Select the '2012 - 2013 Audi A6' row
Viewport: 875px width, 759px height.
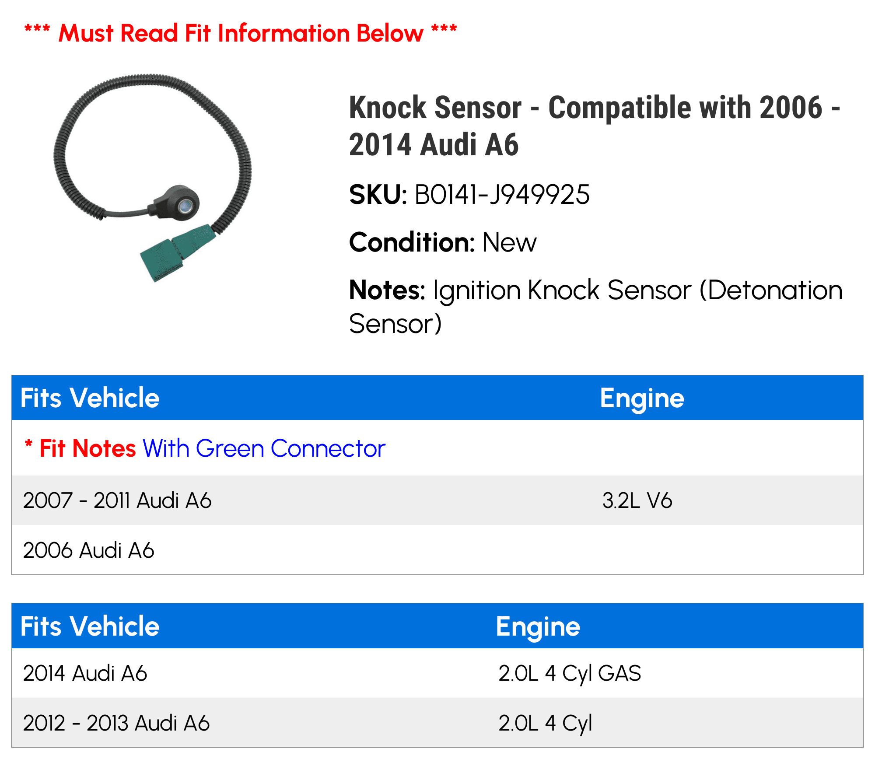coord(437,723)
